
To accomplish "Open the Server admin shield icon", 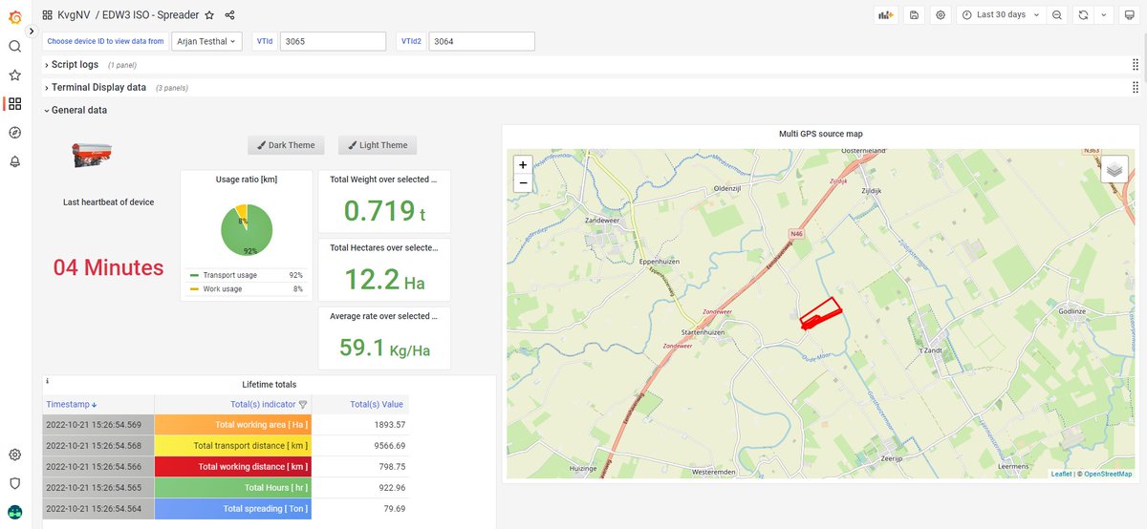I will (x=14, y=483).
